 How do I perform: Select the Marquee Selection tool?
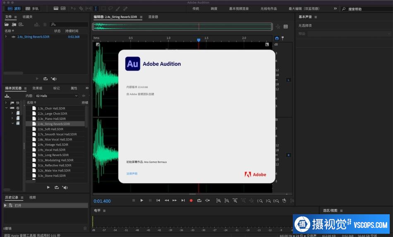[103, 9]
